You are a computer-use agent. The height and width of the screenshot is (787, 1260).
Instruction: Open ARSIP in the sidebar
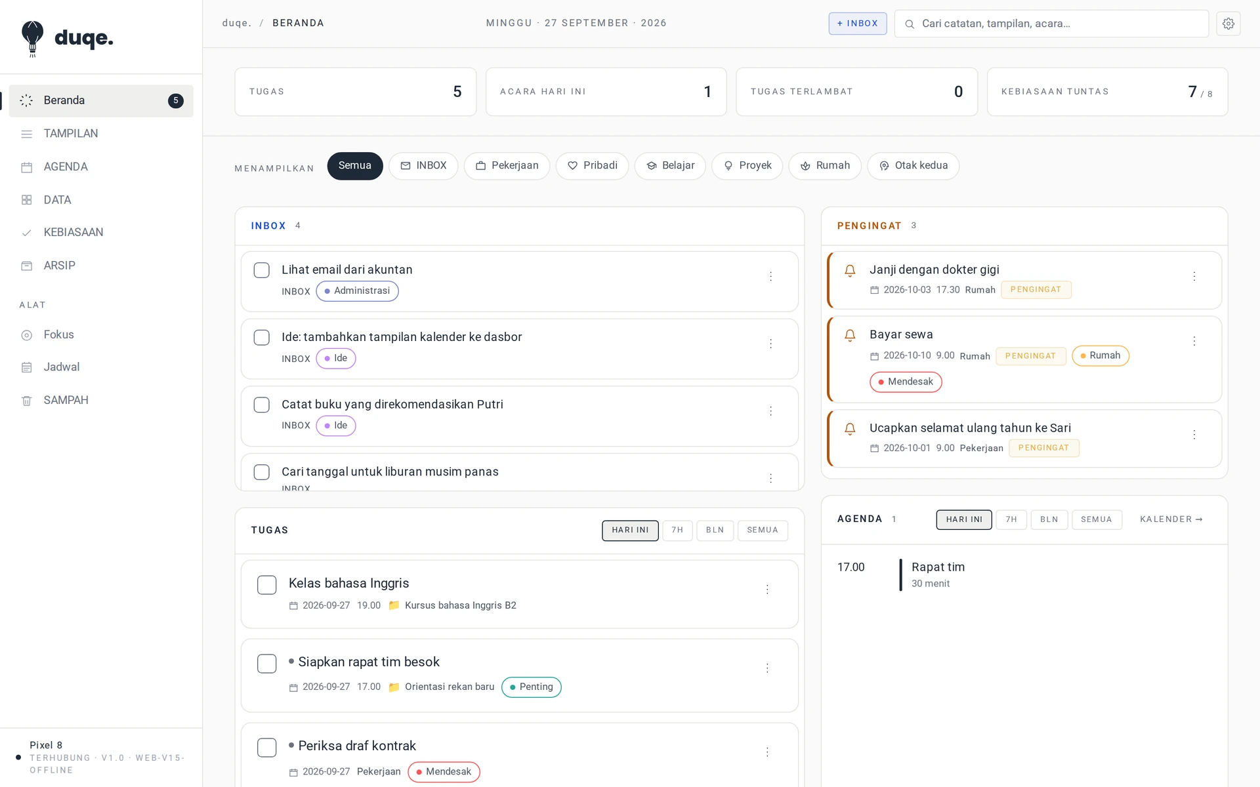101,266
